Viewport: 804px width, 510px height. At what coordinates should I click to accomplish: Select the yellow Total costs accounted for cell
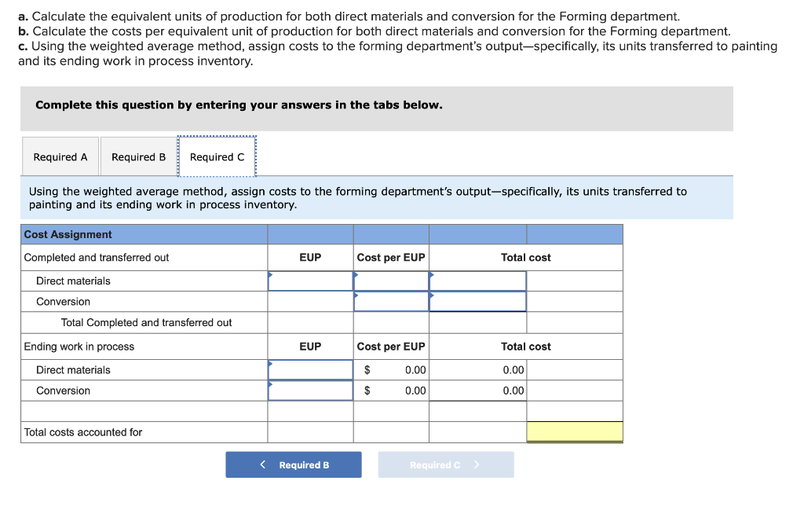(x=574, y=431)
